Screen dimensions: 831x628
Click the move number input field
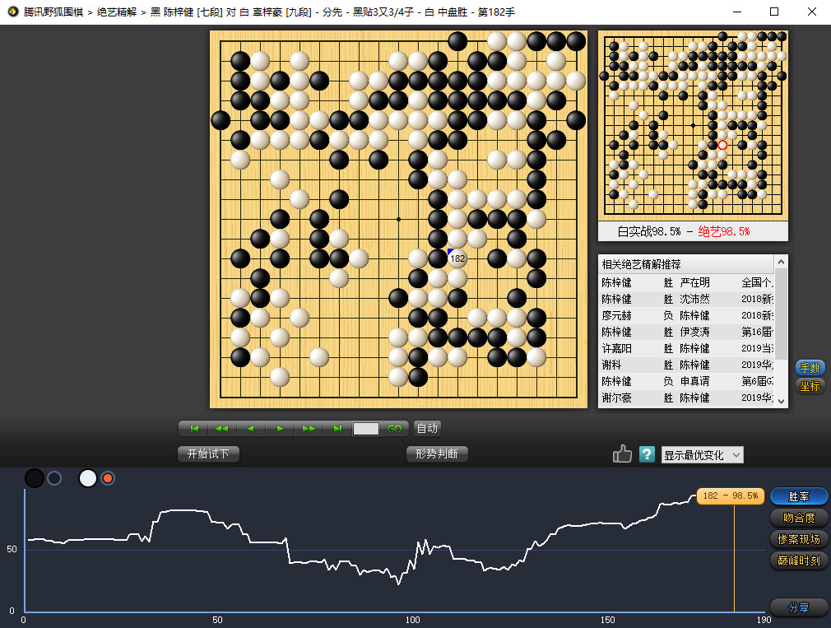point(366,429)
